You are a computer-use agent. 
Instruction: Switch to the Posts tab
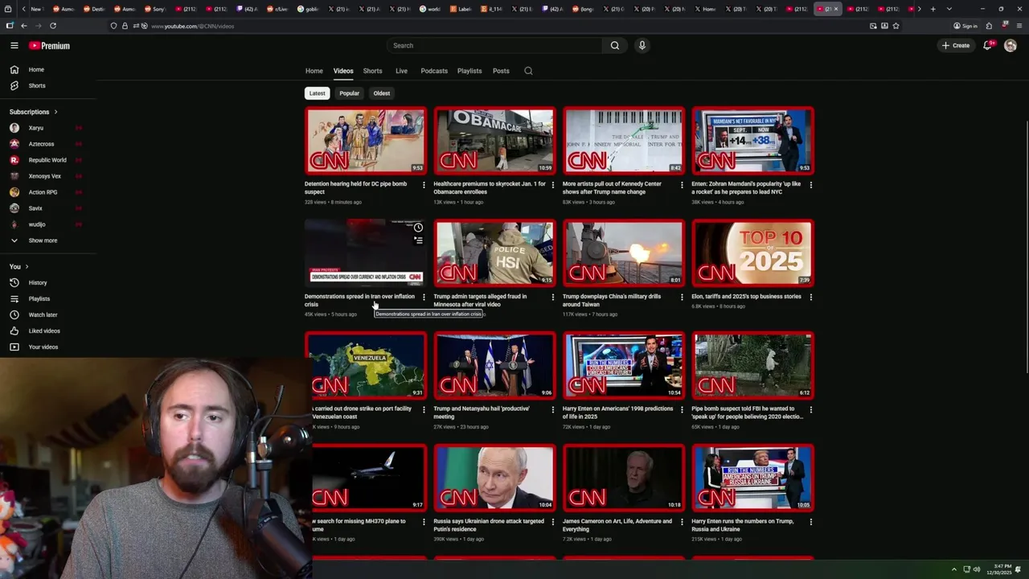[x=501, y=71]
